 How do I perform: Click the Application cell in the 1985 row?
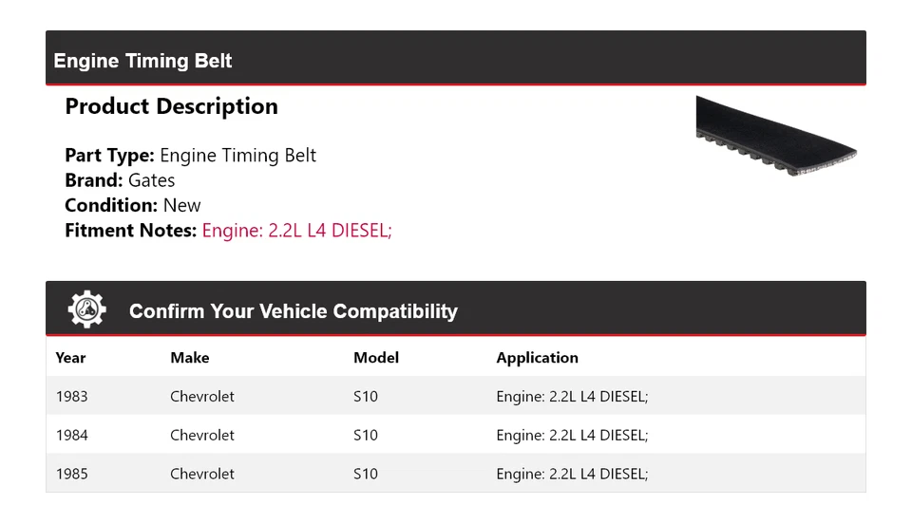(x=572, y=474)
